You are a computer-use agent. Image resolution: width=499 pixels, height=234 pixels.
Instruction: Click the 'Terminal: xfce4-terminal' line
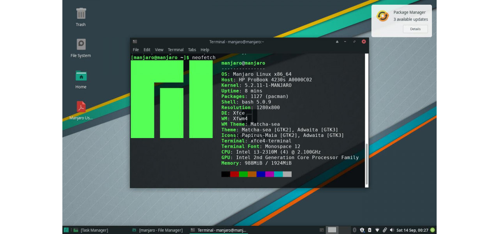pyautogui.click(x=257, y=141)
